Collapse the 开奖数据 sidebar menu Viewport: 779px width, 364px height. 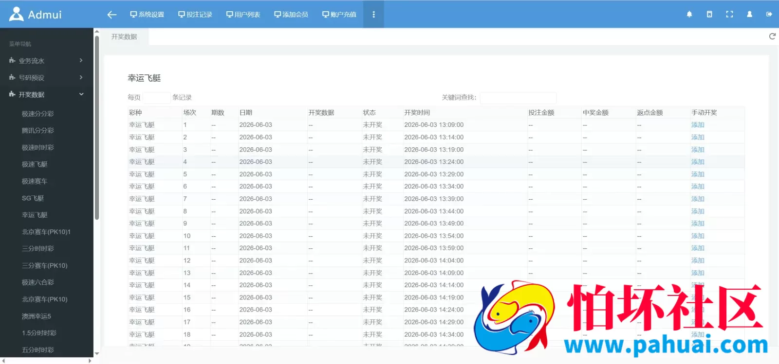47,95
